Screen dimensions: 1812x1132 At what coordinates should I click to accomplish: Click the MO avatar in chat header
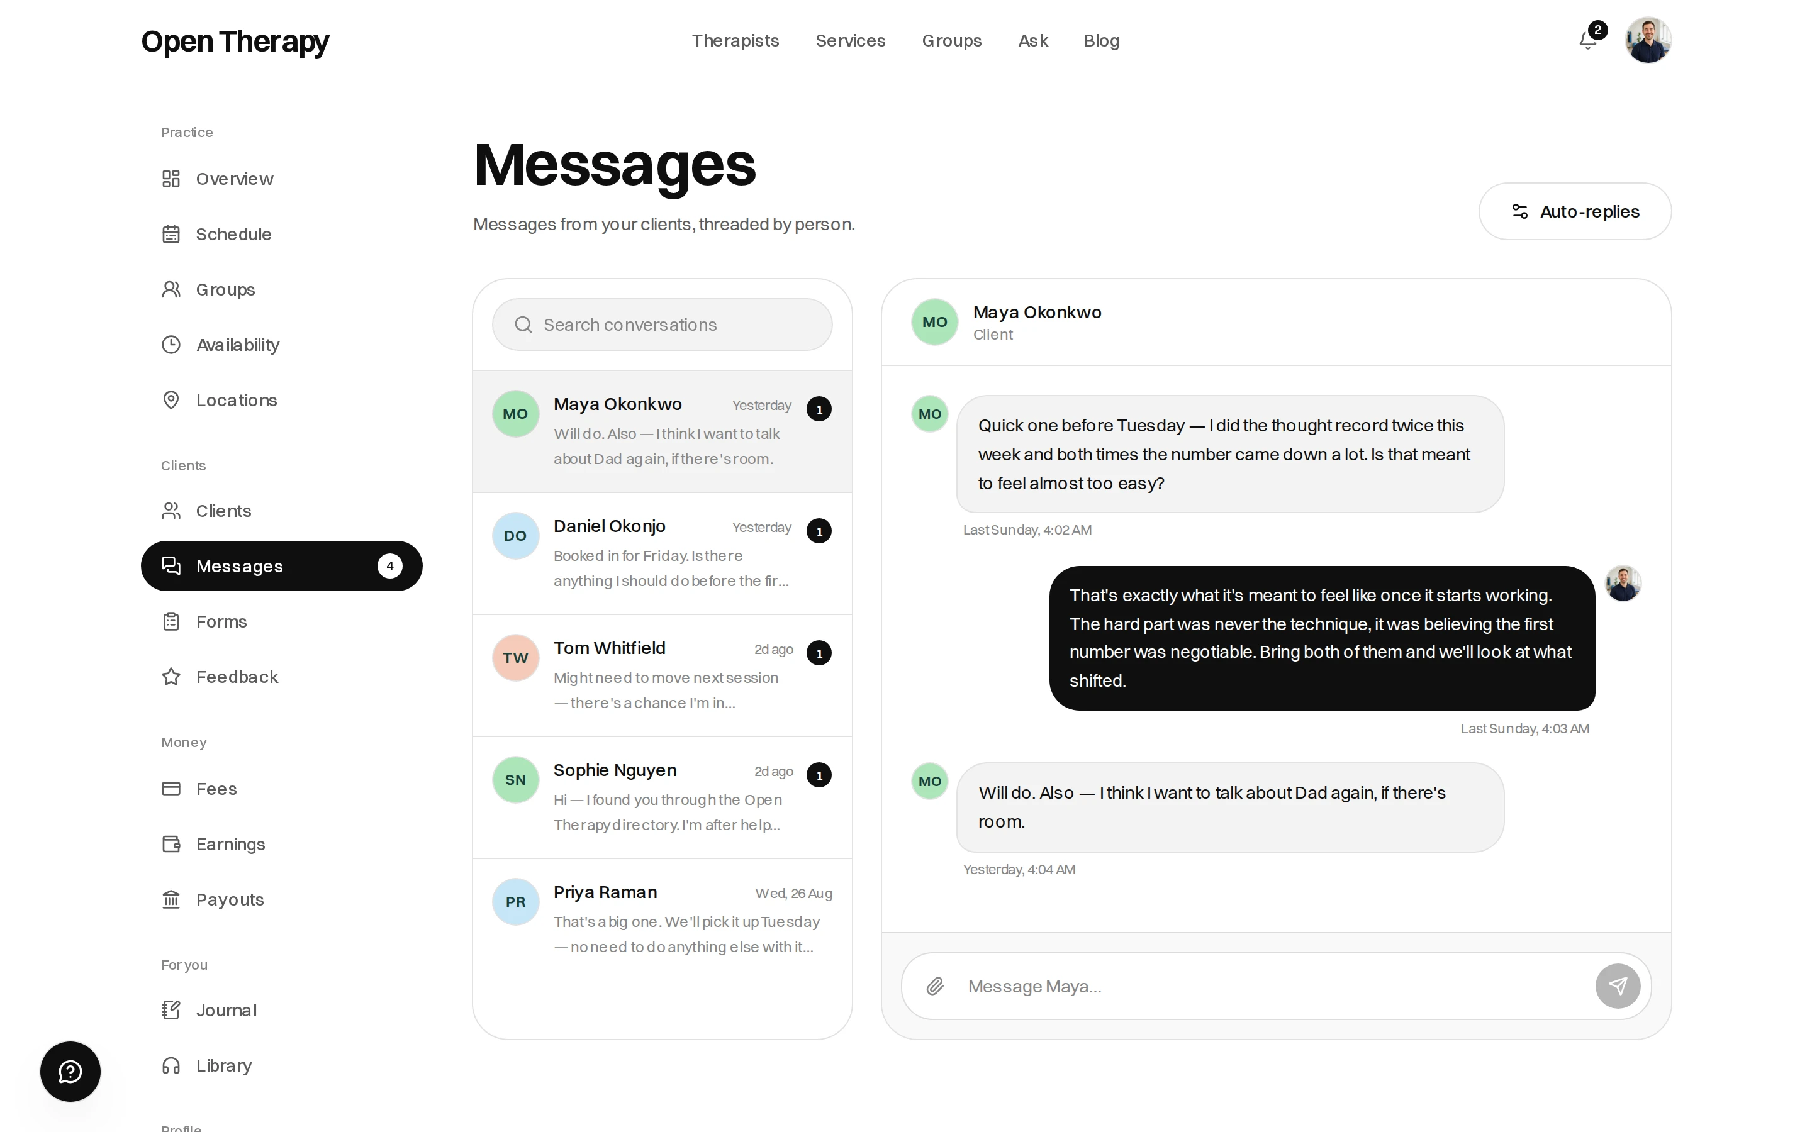click(934, 322)
